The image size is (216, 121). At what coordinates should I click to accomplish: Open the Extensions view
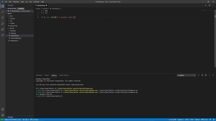[x=3, y=29]
